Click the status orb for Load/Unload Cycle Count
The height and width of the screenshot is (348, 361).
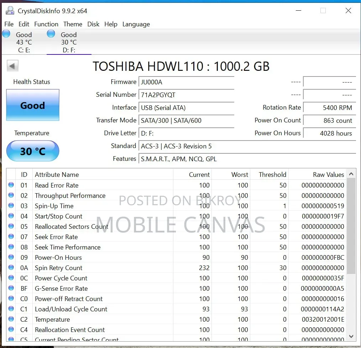11,309
